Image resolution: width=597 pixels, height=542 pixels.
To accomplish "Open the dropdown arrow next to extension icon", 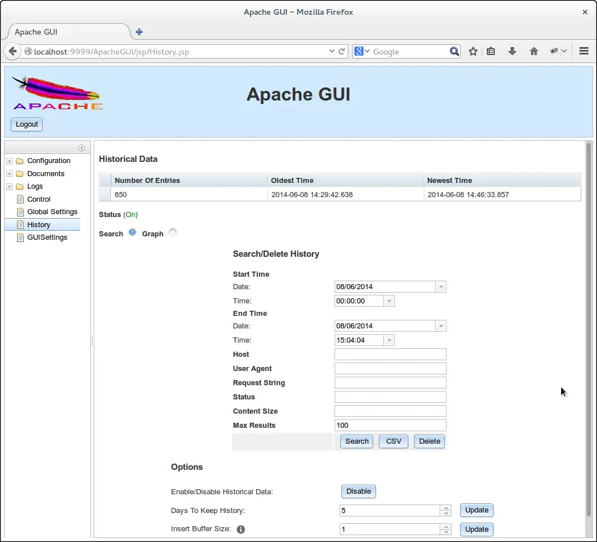I will coord(564,51).
